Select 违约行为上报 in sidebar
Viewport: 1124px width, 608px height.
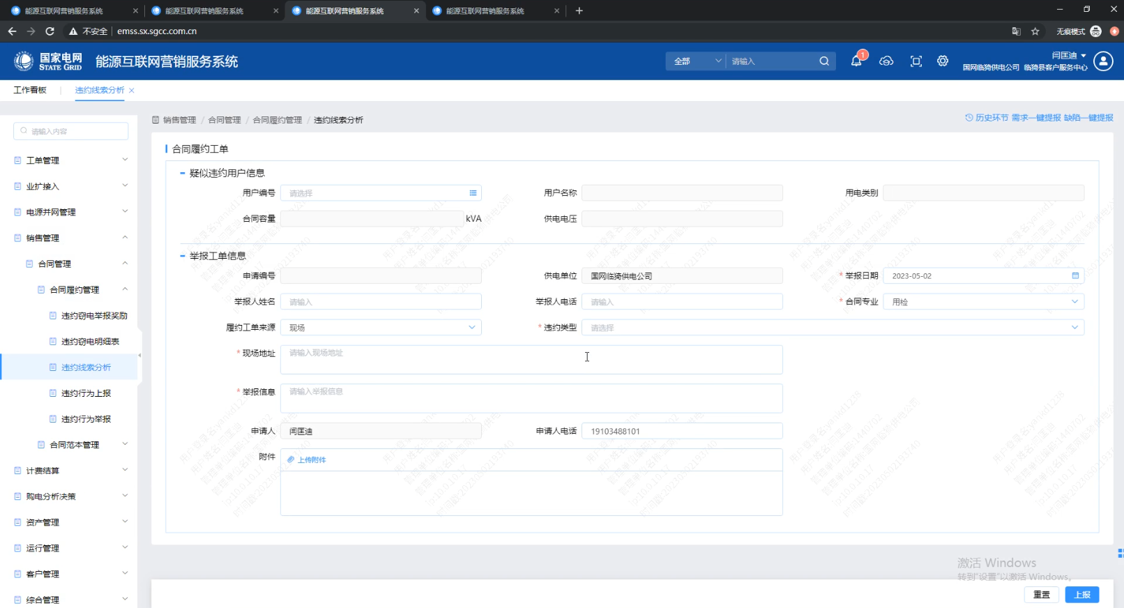click(x=86, y=393)
